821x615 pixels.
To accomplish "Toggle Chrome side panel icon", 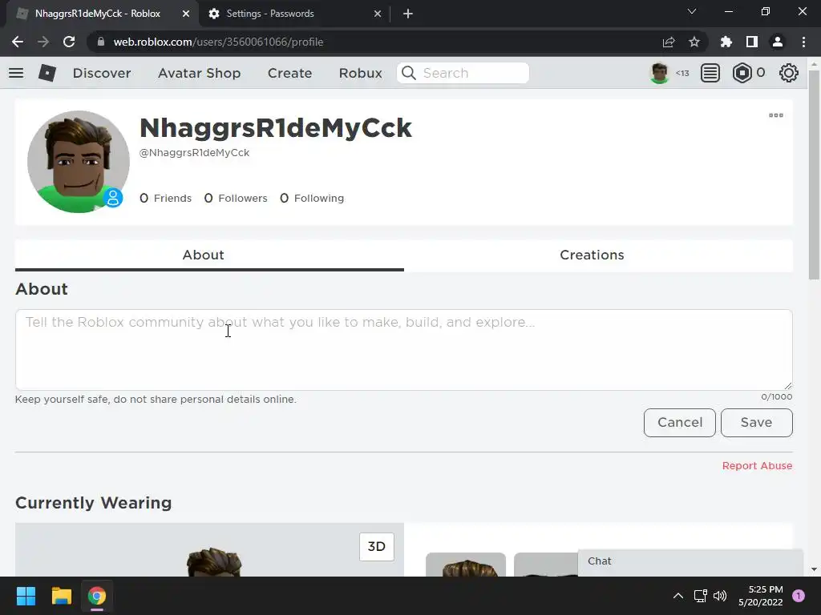I will pos(752,42).
